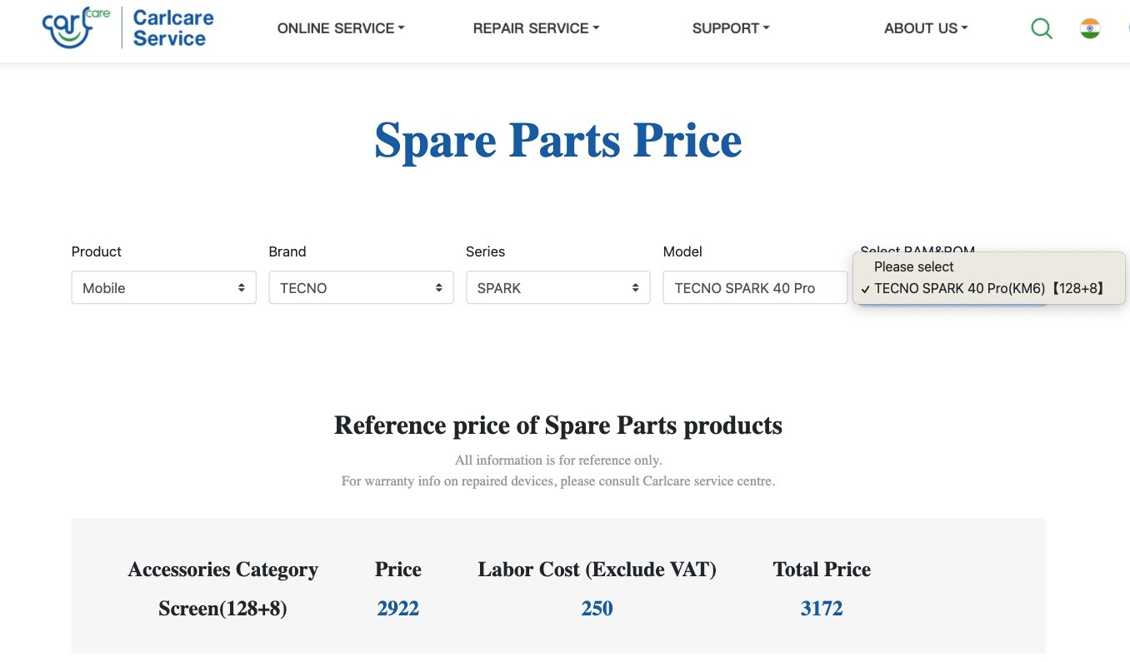Open the search magnifier icon
Viewport: 1130px width, 662px height.
(x=1042, y=28)
